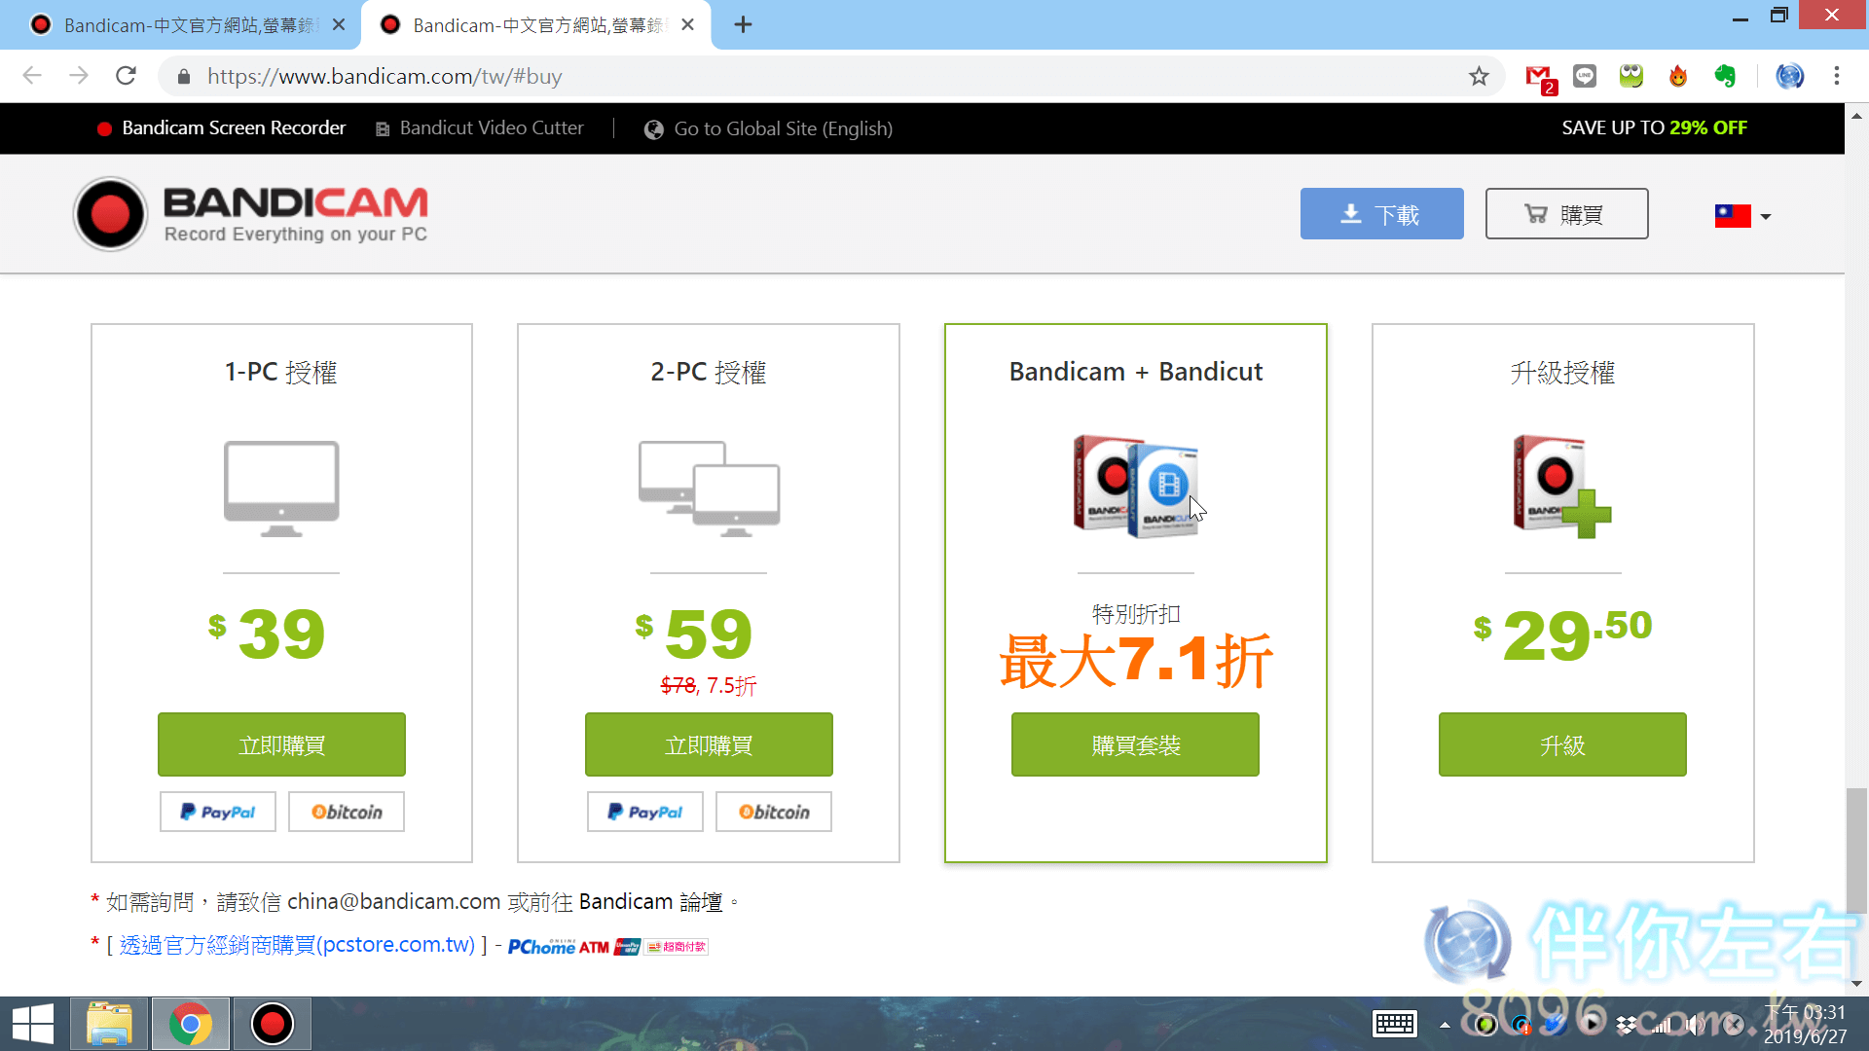Bookmark this page with the star icon
Screen dimensions: 1869x1051
1479,76
